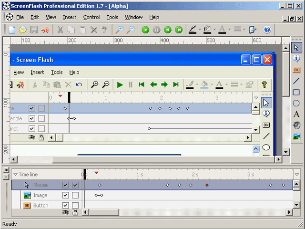
Task: Click the fill color bucket icon
Action: pyautogui.click(x=207, y=30)
